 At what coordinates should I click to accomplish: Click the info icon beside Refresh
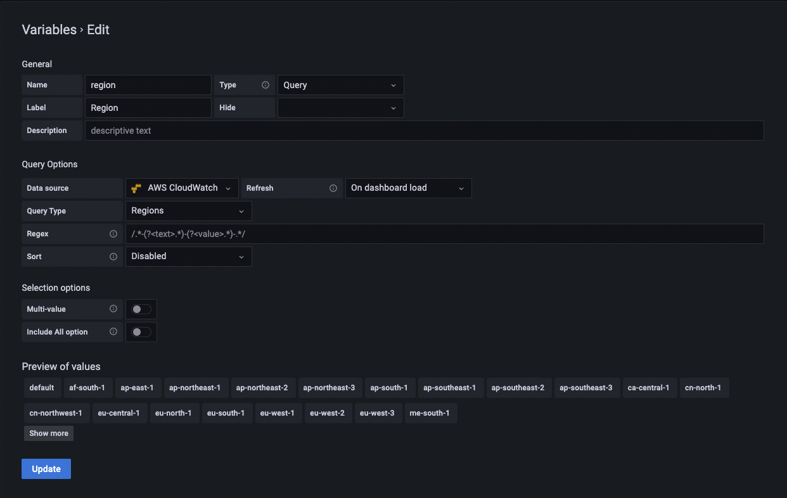pyautogui.click(x=333, y=188)
